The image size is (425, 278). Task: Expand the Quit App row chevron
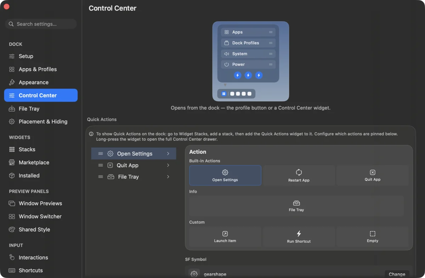(168, 165)
